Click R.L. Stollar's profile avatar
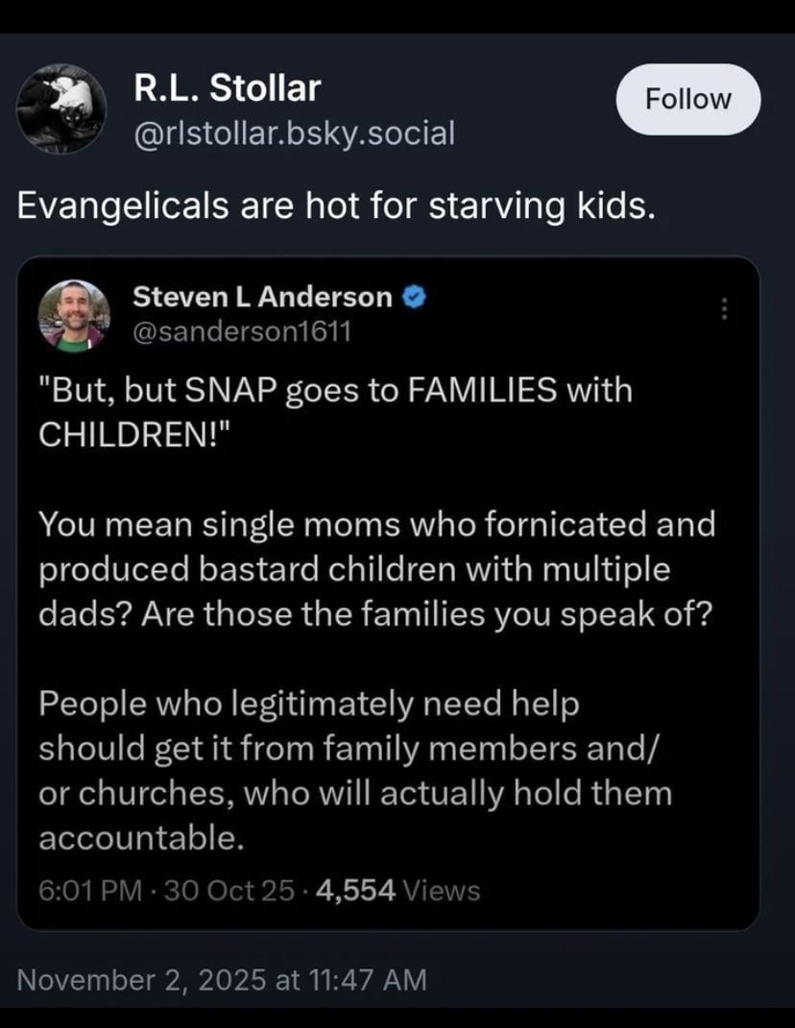This screenshot has width=795, height=1028. 62,108
